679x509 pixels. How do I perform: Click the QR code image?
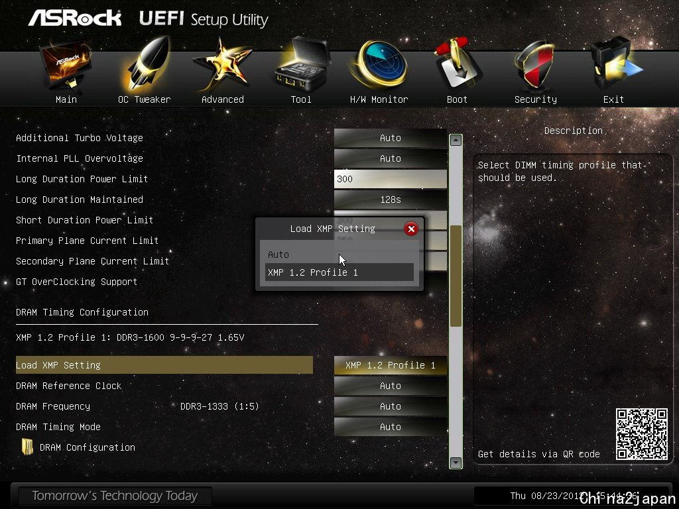pyautogui.click(x=642, y=433)
